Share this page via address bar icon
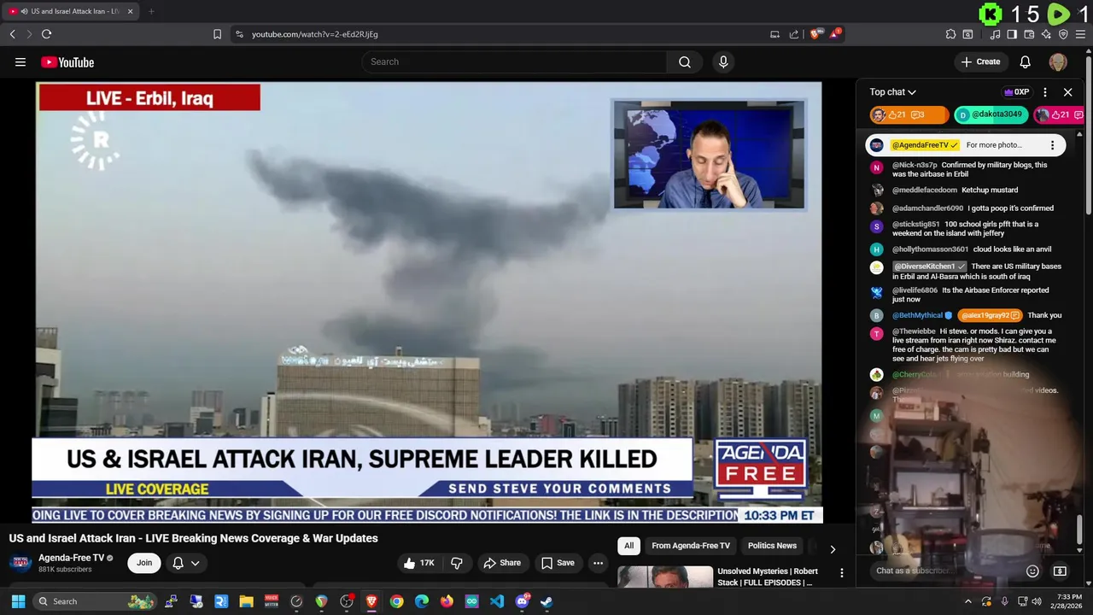The width and height of the screenshot is (1093, 615). pos(794,34)
